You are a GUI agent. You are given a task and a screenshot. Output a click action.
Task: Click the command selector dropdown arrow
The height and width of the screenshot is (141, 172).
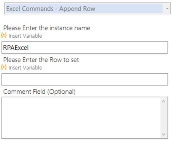(x=167, y=8)
